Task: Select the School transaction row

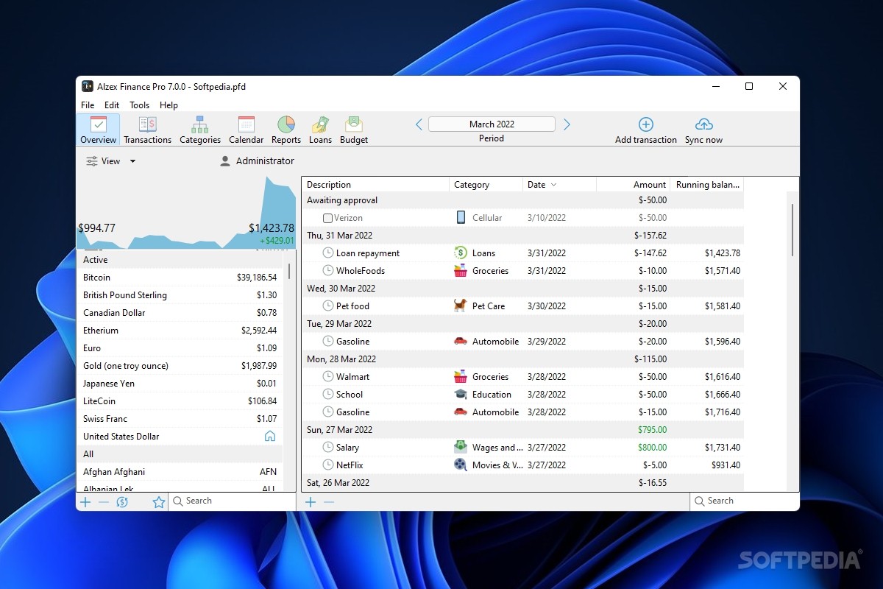Action: (x=522, y=395)
